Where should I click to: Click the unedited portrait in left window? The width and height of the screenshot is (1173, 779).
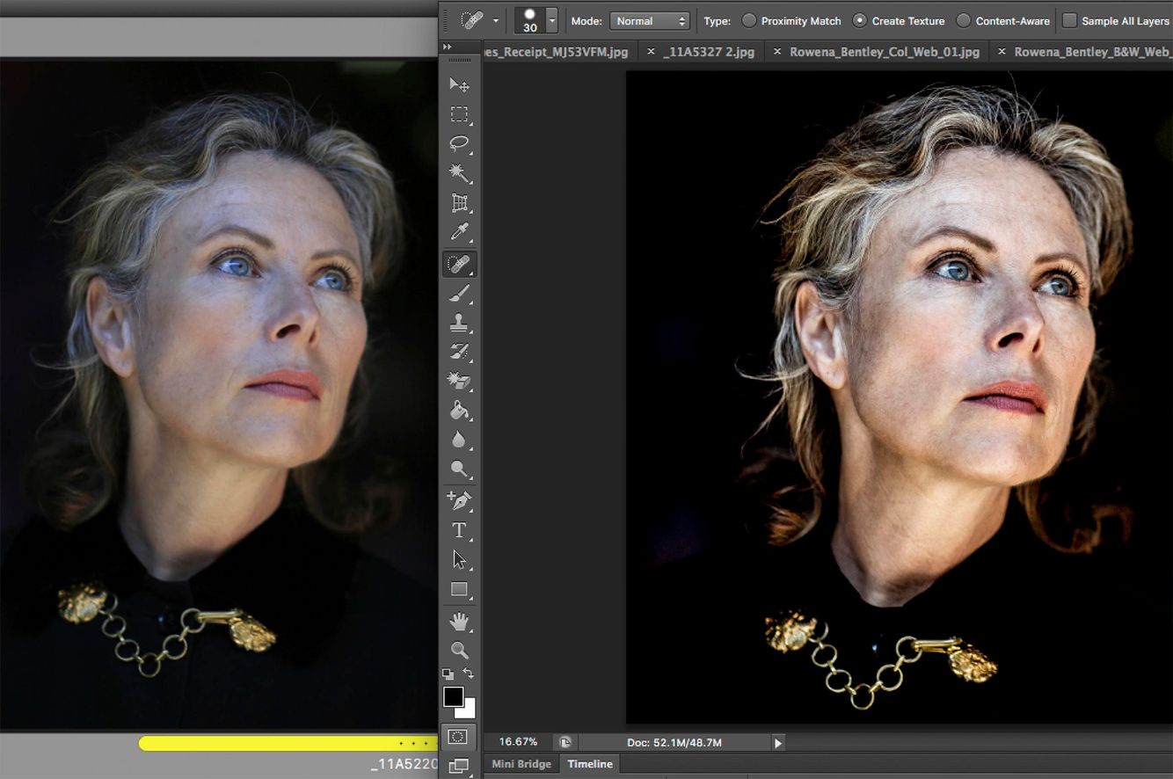219,394
